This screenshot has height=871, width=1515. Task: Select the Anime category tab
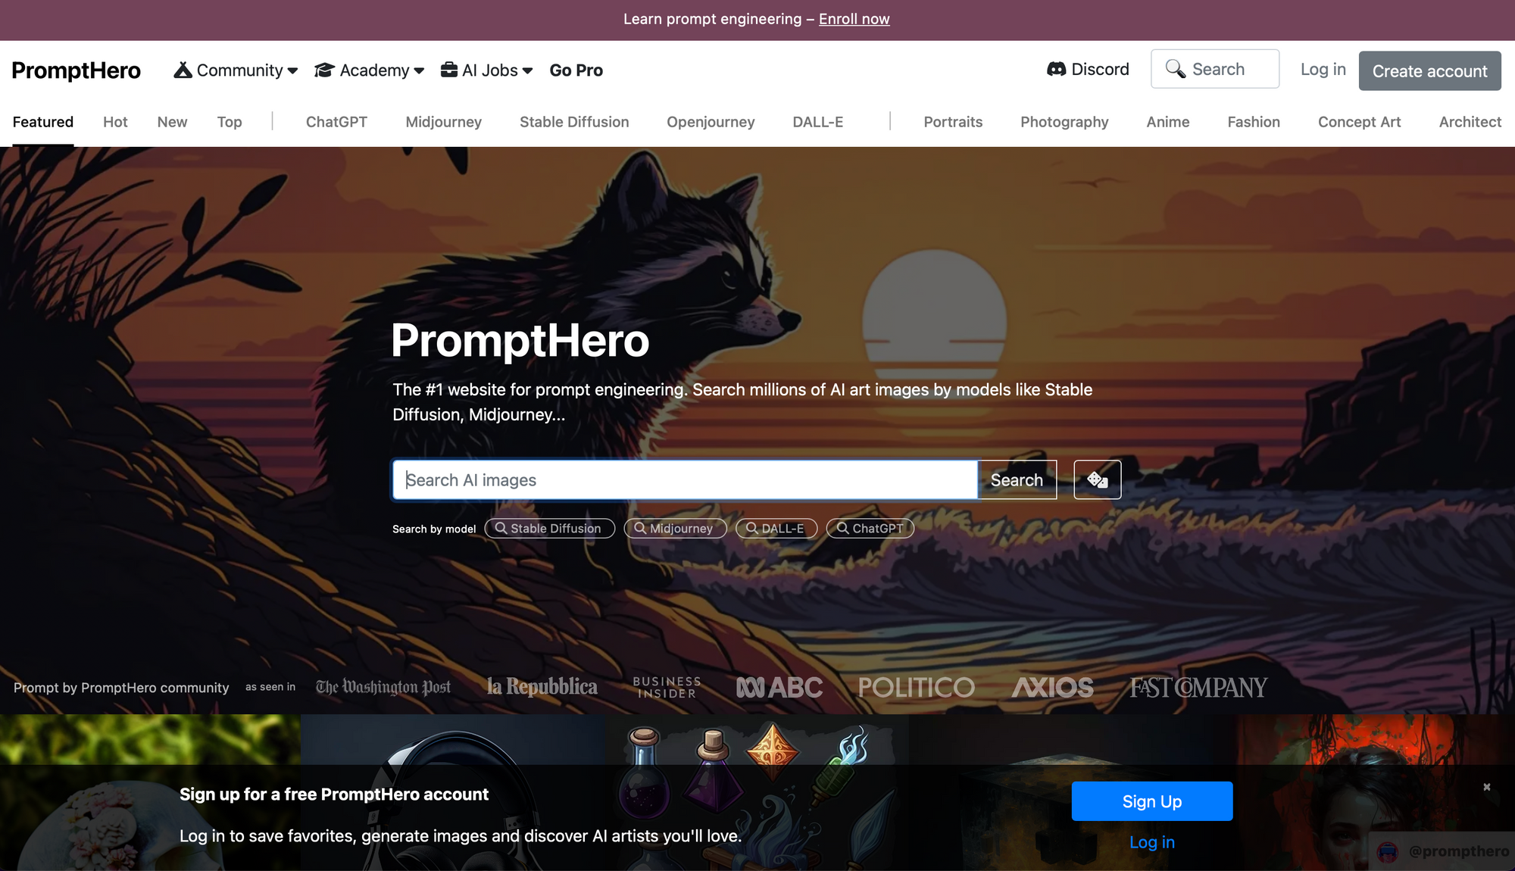(x=1167, y=122)
